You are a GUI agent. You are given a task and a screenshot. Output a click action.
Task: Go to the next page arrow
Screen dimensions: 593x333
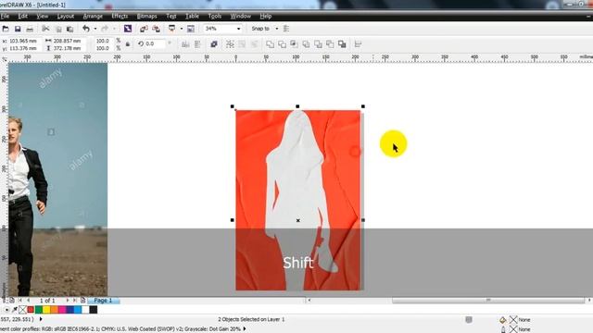[x=68, y=301]
